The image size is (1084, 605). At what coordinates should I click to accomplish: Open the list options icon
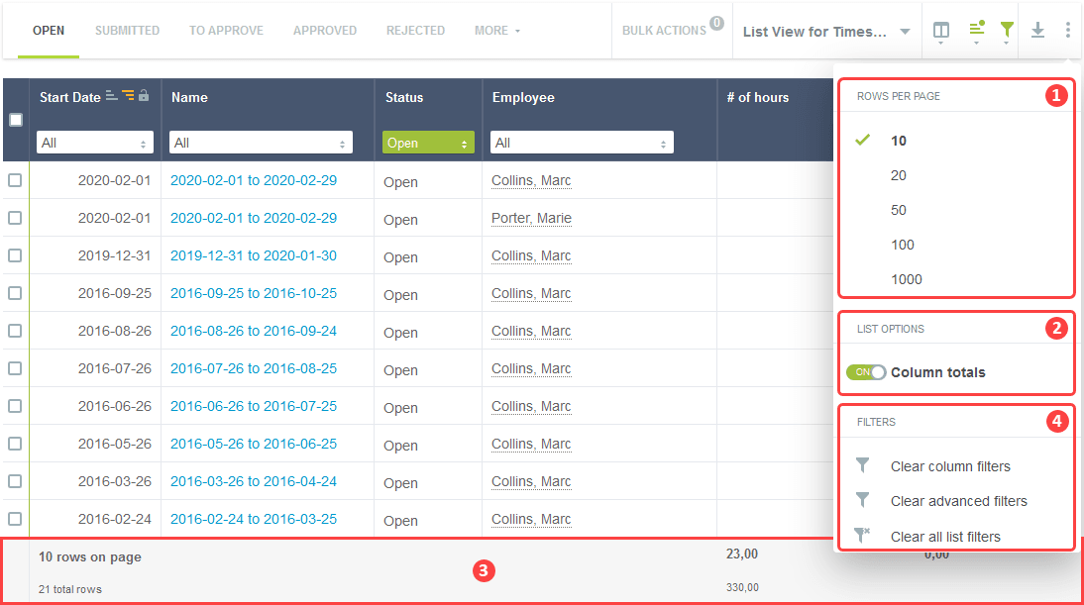[x=976, y=29]
